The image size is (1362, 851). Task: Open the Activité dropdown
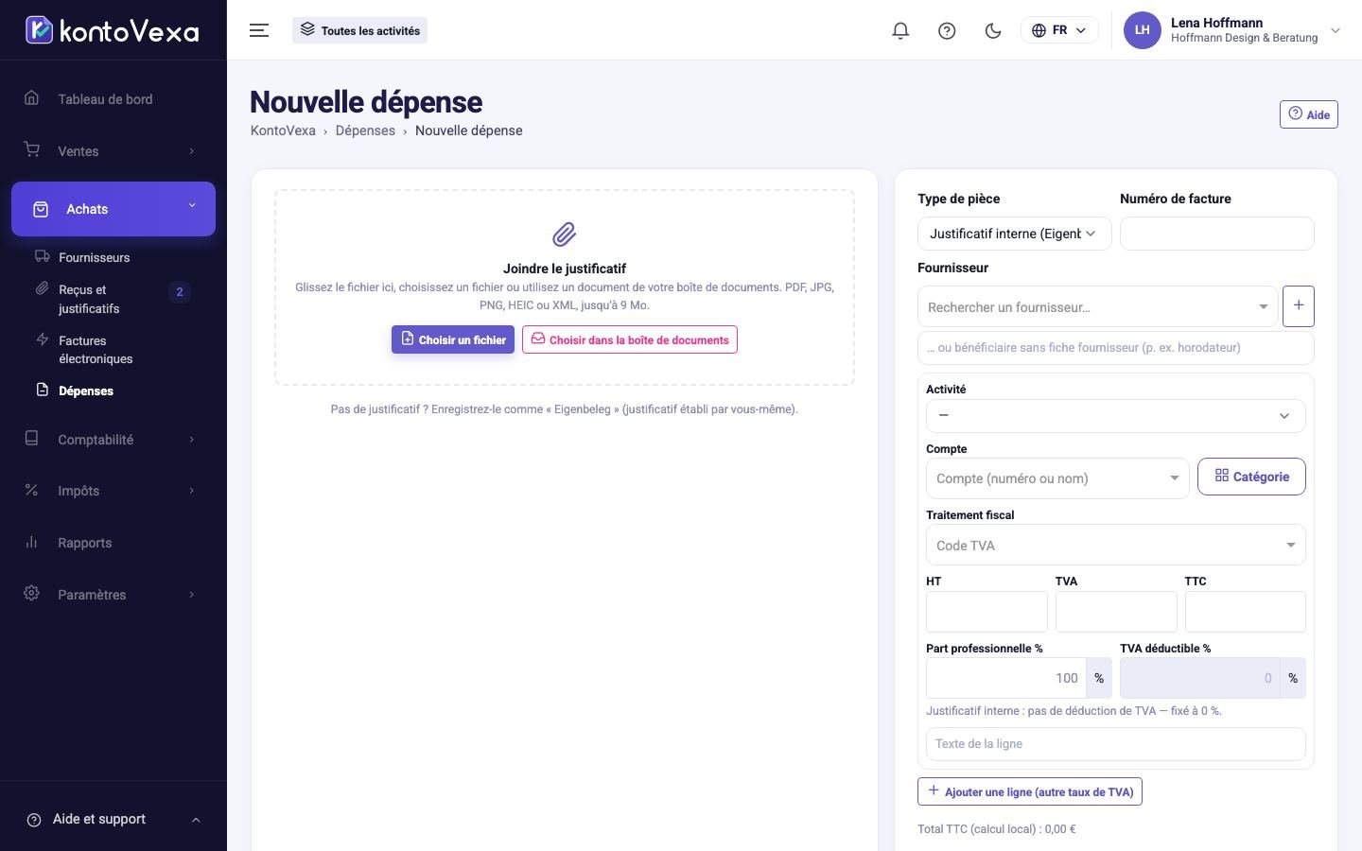pyautogui.click(x=1116, y=416)
